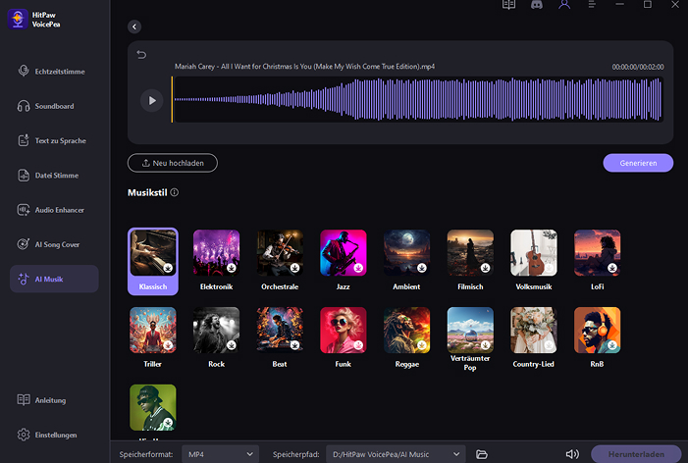This screenshot has width=688, height=463.
Task: Switch to Audio Enhancer
Action: (x=54, y=210)
